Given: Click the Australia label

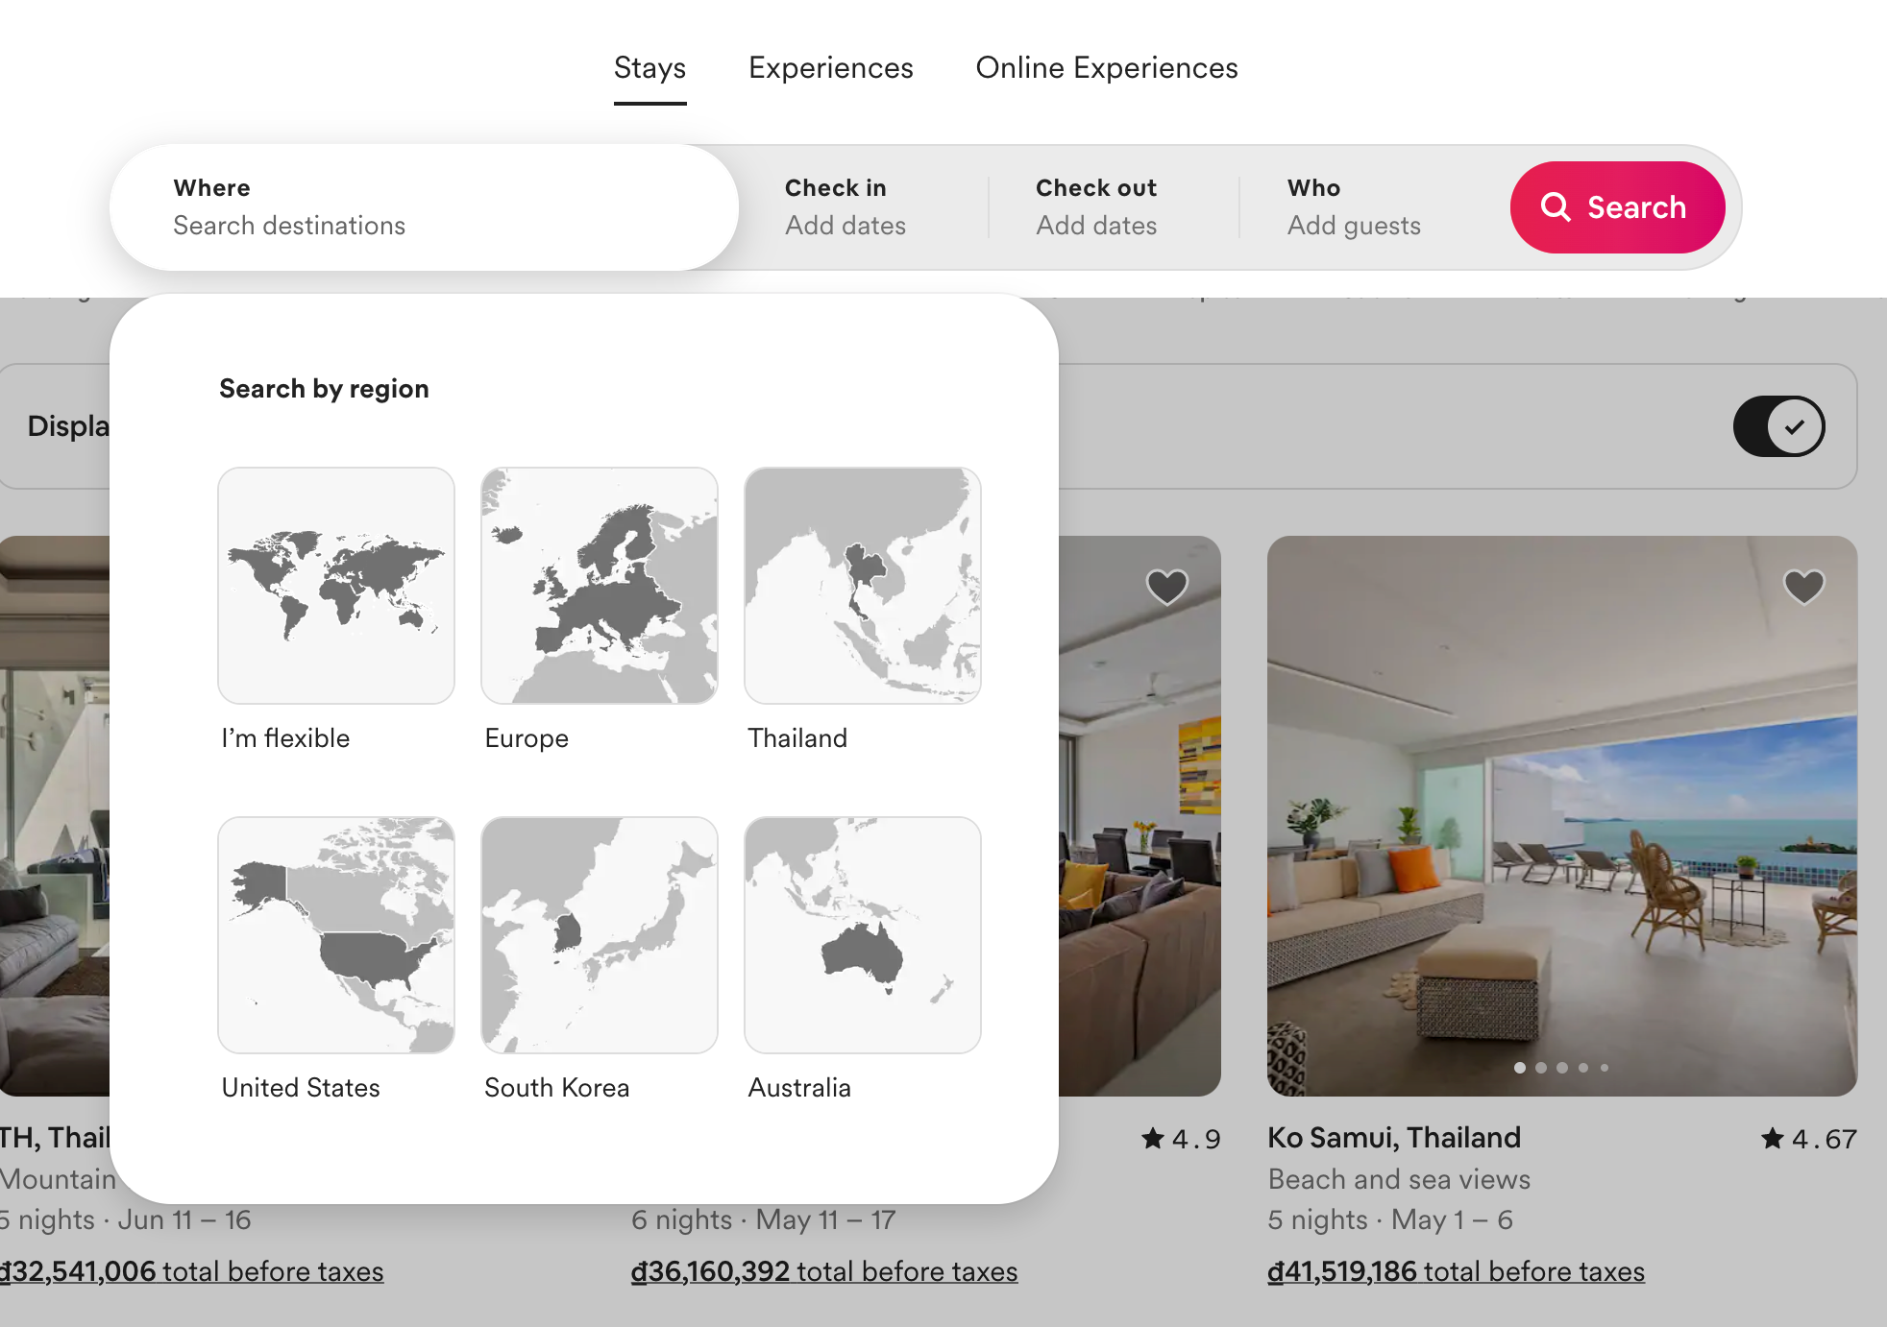Looking at the screenshot, I should [799, 1088].
